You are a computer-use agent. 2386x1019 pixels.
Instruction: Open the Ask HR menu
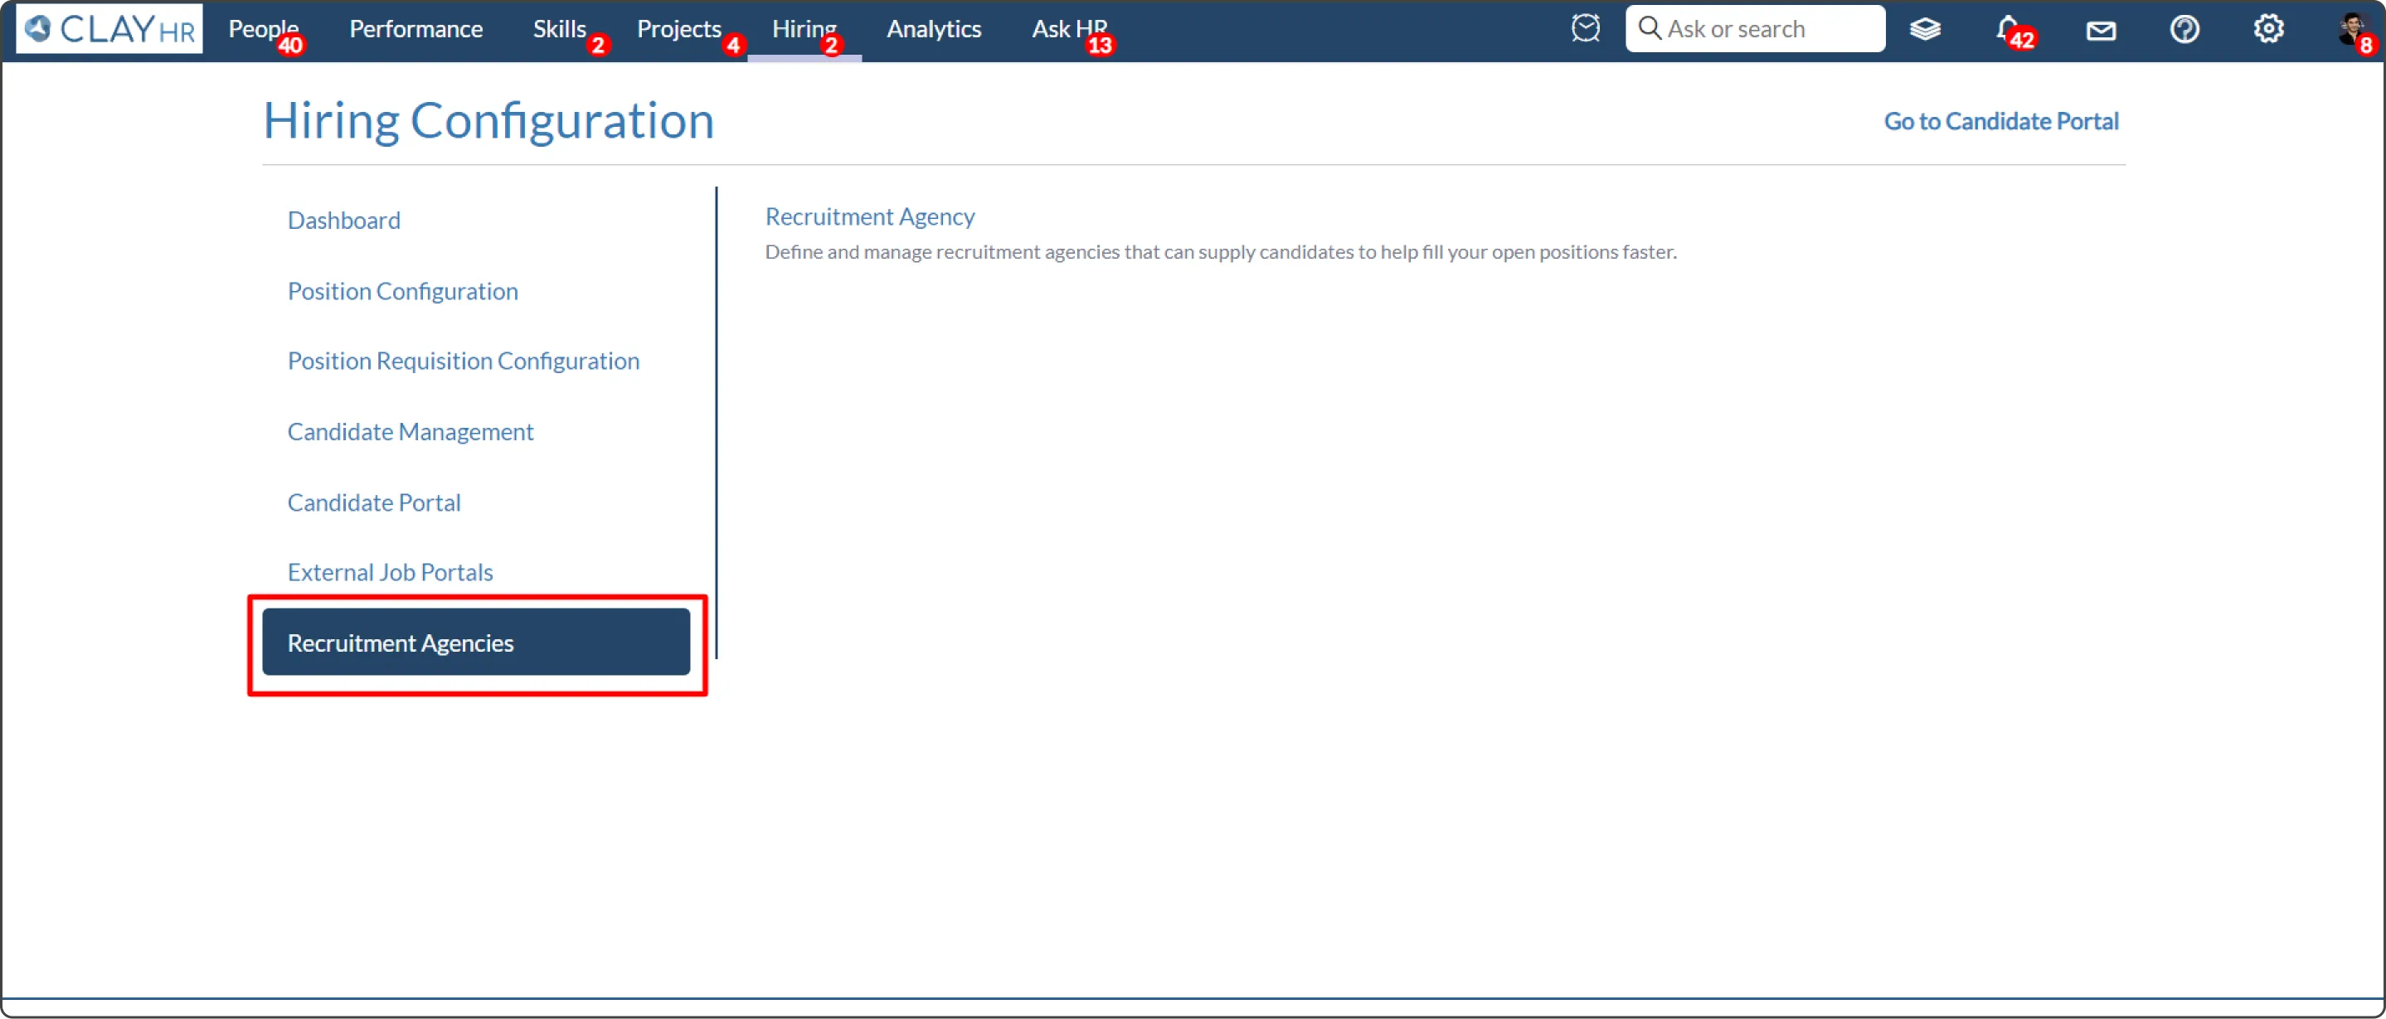click(x=1068, y=29)
